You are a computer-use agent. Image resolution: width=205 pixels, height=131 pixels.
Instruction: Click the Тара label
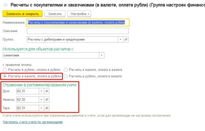click(x=6, y=108)
